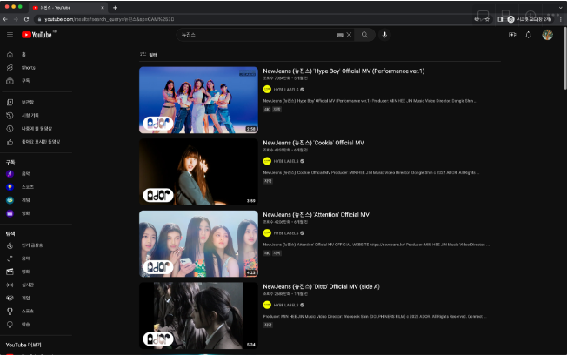Start voice search with microphone

(384, 35)
